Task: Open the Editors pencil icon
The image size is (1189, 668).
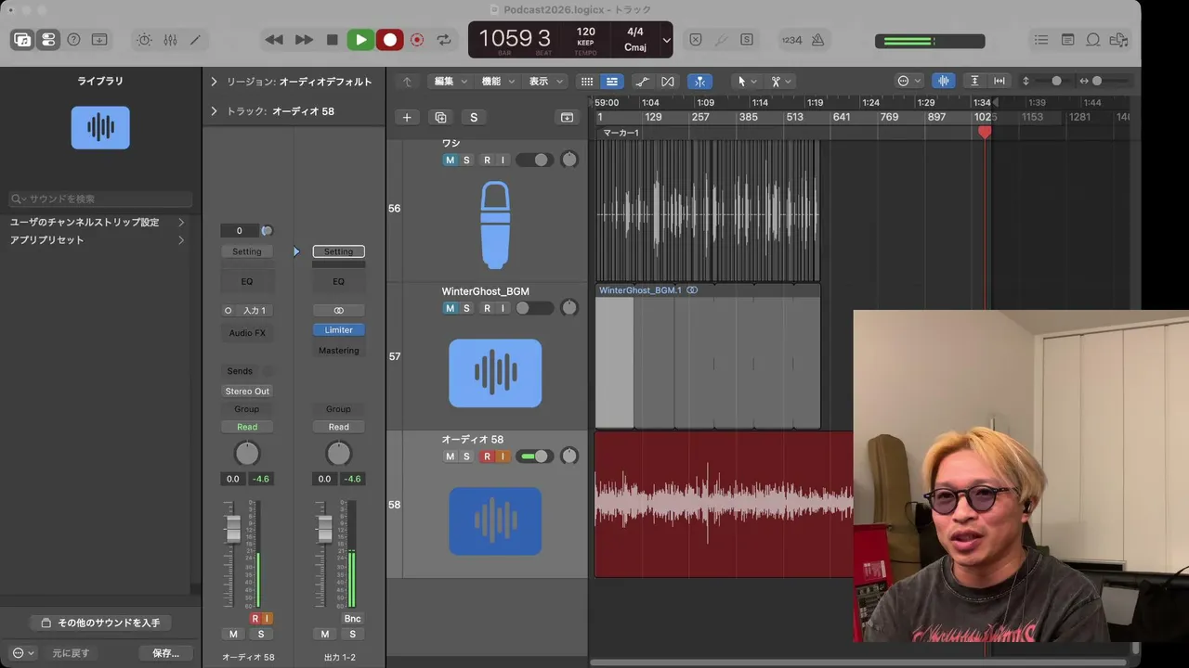Action: 195,40
